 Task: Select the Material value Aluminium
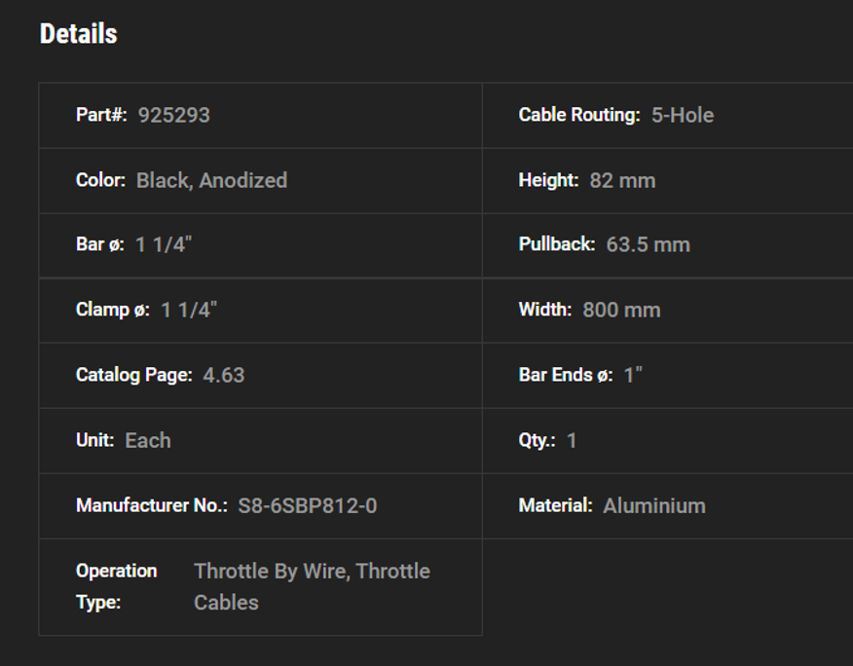pyautogui.click(x=653, y=505)
